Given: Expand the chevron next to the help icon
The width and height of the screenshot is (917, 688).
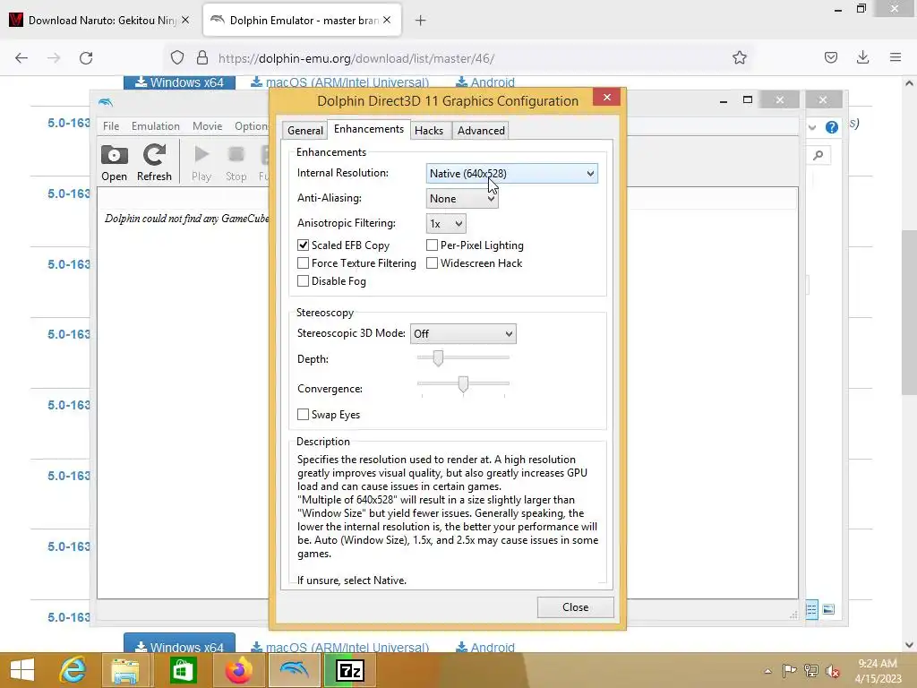Looking at the screenshot, I should pyautogui.click(x=811, y=127).
